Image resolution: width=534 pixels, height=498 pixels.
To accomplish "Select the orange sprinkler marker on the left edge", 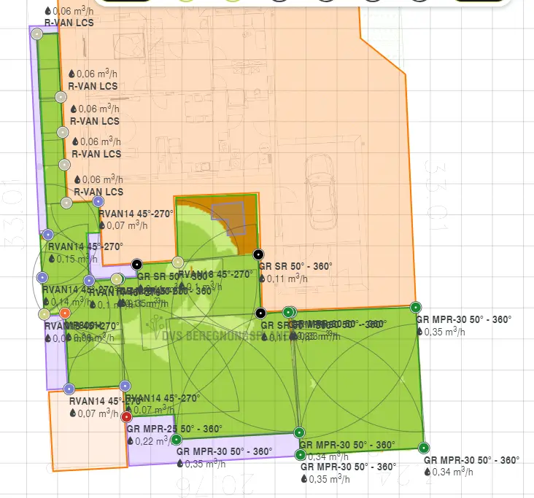I will coord(65,313).
